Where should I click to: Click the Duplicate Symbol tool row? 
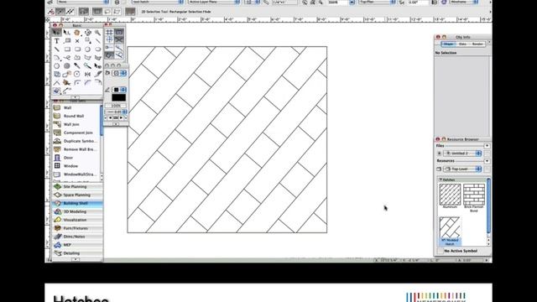pos(76,141)
